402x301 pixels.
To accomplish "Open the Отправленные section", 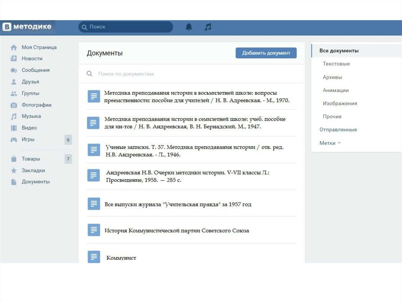I will (x=338, y=130).
